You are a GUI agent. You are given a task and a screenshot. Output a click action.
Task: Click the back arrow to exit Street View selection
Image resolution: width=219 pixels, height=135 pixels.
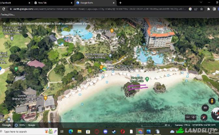click(5, 24)
